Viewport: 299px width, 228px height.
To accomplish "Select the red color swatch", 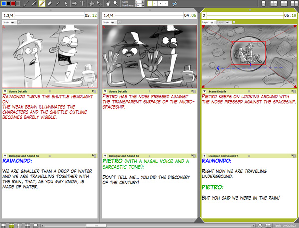I will (13, 3).
